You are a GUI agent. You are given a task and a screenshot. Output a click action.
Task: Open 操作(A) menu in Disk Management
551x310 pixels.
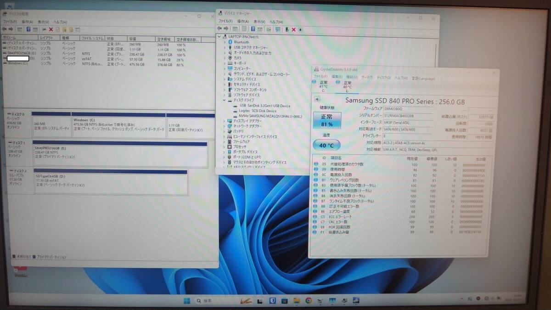click(x=27, y=22)
